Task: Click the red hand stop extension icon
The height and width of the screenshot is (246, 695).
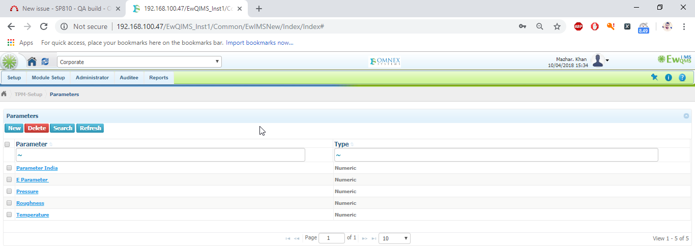Action: click(595, 26)
